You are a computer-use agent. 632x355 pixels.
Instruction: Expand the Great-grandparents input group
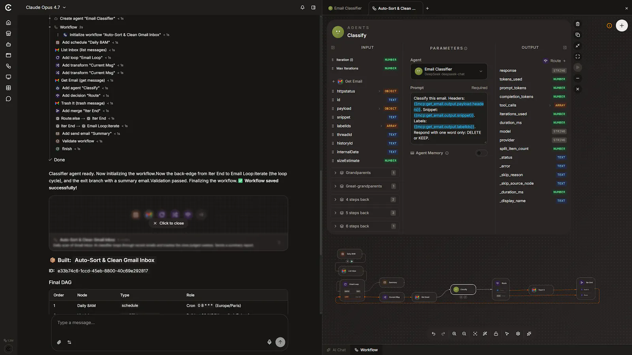click(365, 186)
